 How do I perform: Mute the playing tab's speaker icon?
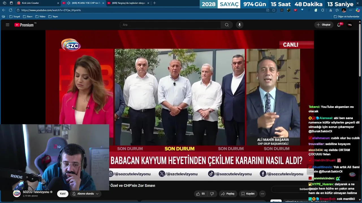coord(68,3)
